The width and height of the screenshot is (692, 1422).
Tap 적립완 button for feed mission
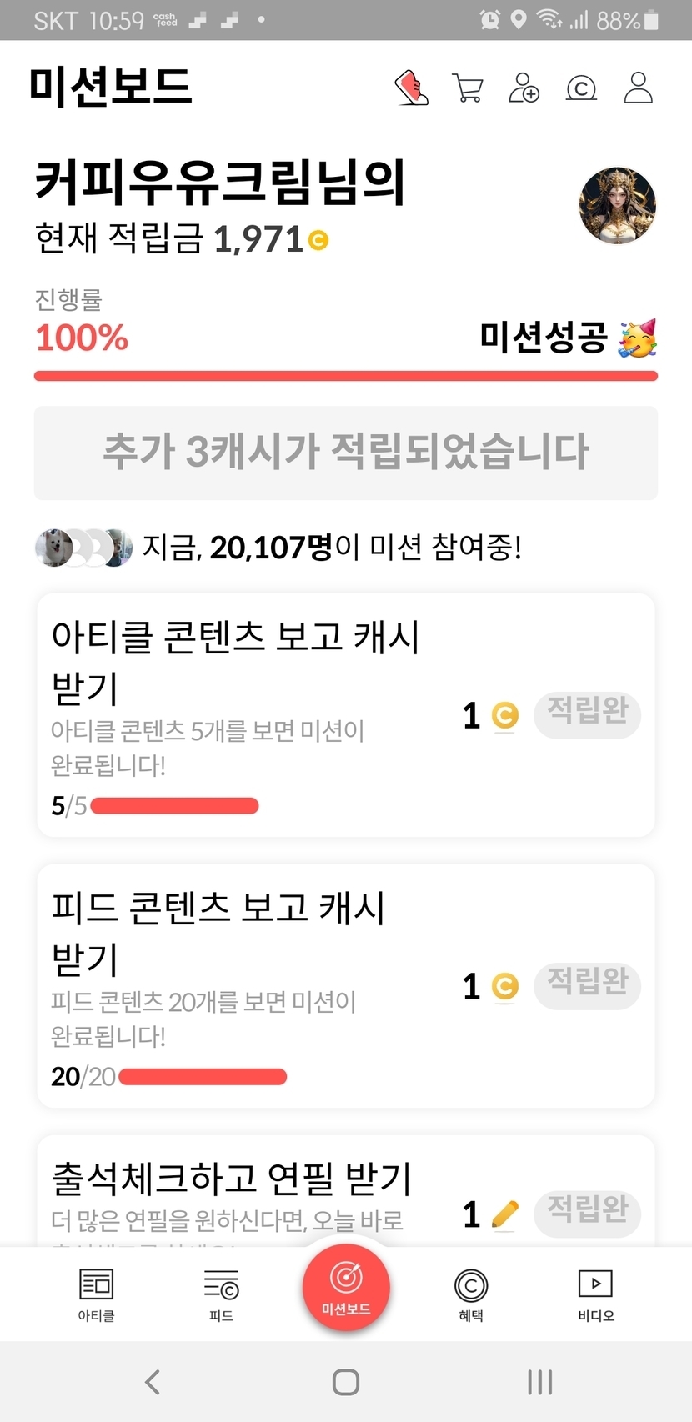pos(587,985)
